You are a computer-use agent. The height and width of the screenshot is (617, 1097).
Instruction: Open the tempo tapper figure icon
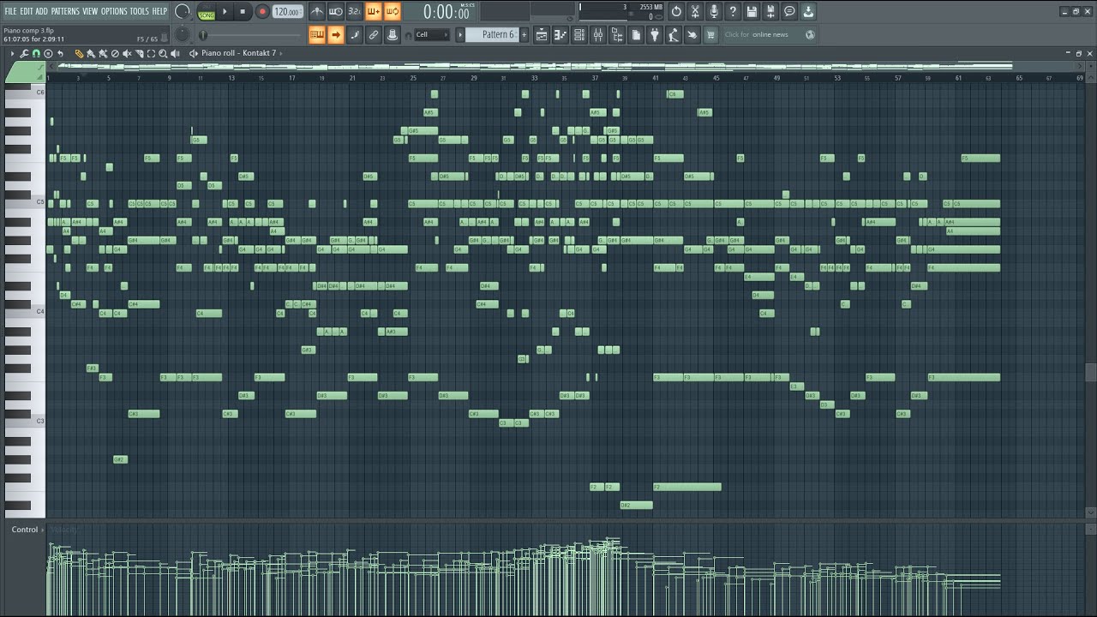coord(674,35)
